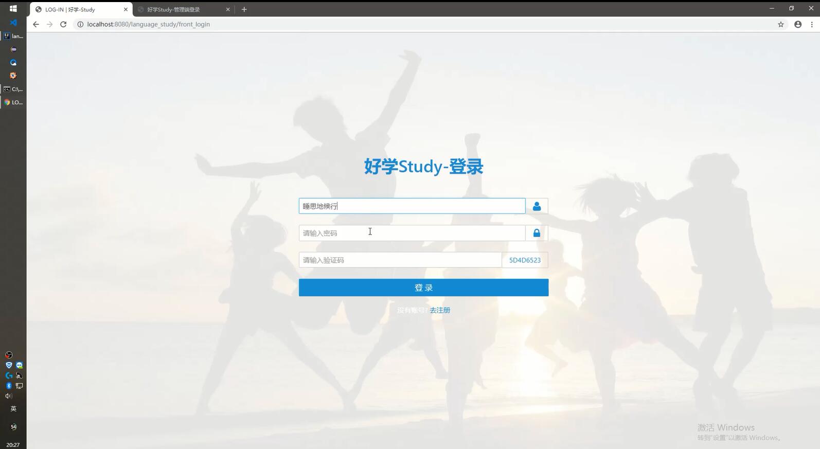Click the blue 登录 button

(423, 288)
